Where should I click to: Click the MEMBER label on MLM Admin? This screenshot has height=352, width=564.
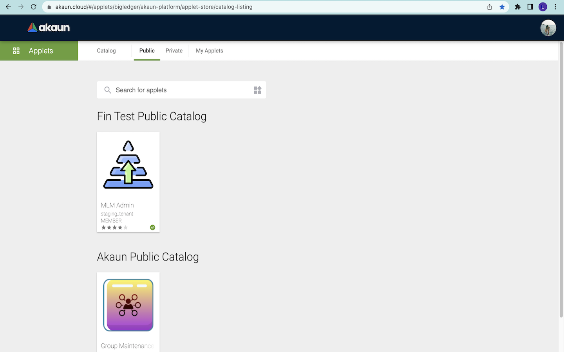point(111,221)
